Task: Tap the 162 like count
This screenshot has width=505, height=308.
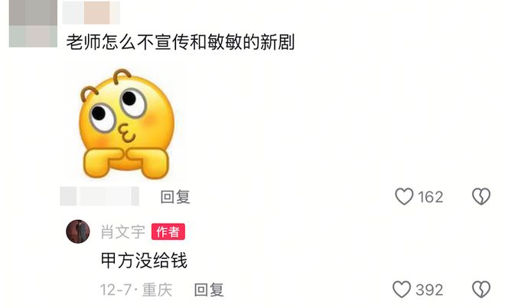Action: (430, 197)
